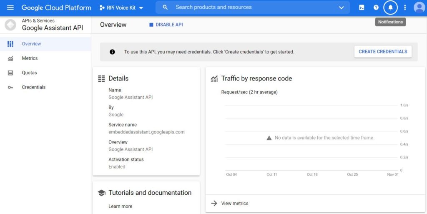
Task: Select Overview in the left sidebar
Action: 45,44
